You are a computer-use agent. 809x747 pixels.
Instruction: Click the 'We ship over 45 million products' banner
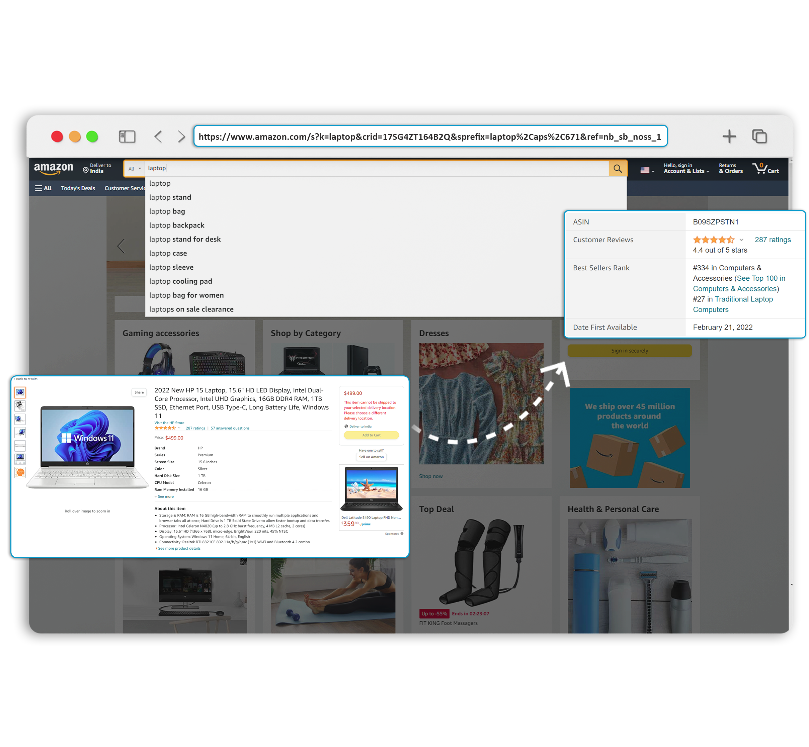[629, 438]
